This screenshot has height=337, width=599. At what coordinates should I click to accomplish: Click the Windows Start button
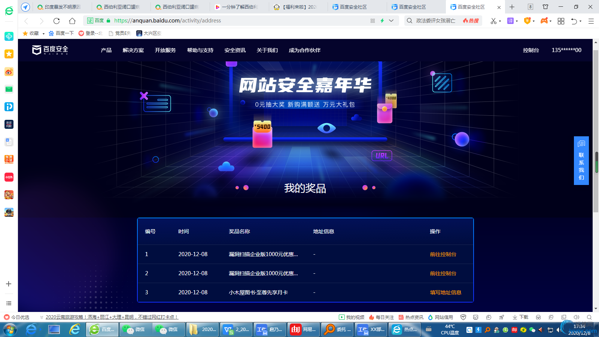pyautogui.click(x=10, y=330)
